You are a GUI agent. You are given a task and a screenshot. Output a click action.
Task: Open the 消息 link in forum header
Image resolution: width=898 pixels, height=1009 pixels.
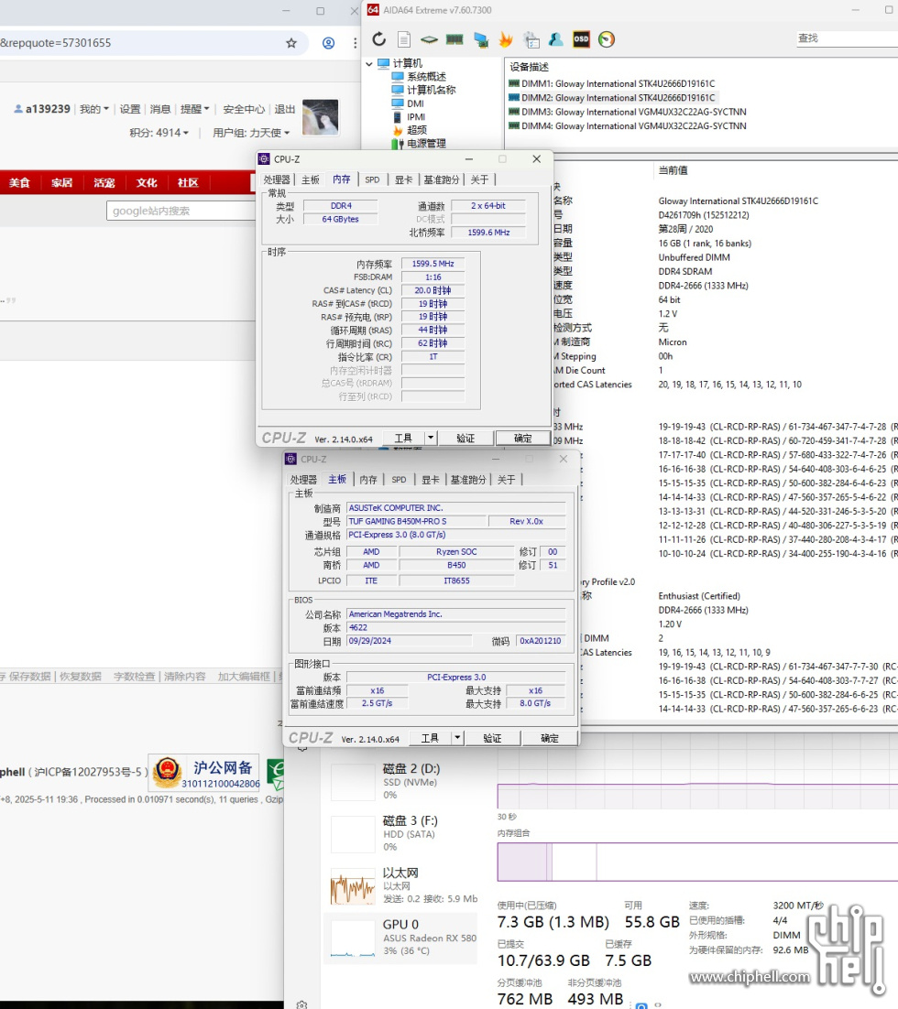coord(159,109)
